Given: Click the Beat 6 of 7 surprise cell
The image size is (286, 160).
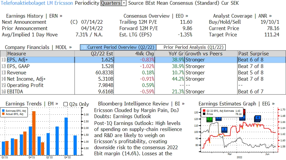Looking at the screenshot, I should [x=251, y=91].
